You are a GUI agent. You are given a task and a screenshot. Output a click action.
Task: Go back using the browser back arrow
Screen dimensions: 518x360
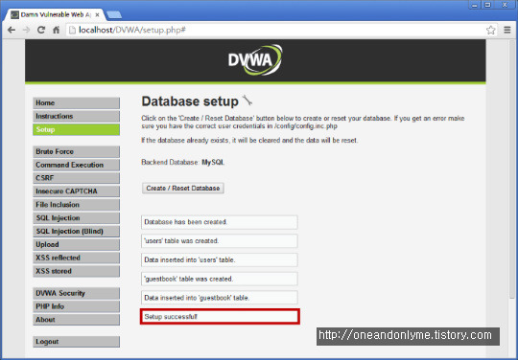(12, 30)
